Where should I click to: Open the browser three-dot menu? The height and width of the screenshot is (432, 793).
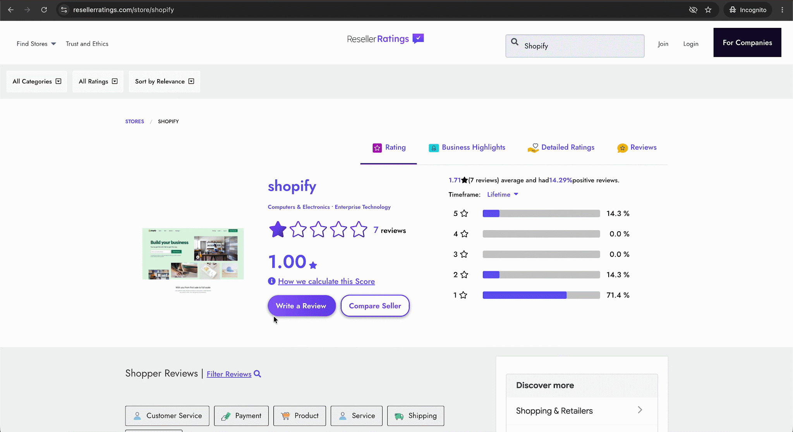(782, 10)
